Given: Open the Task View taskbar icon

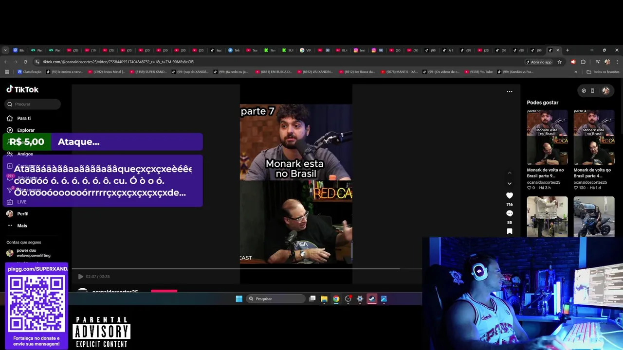Looking at the screenshot, I should click(312, 299).
